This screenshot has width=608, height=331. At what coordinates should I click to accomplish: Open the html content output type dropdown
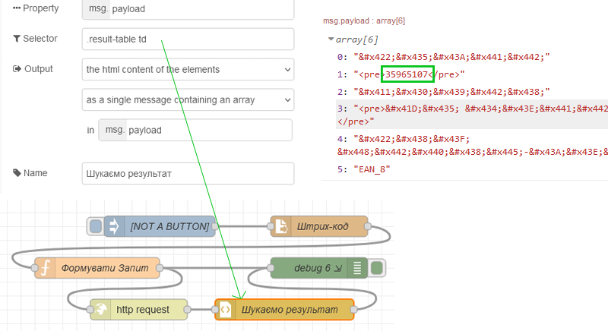pyautogui.click(x=187, y=69)
